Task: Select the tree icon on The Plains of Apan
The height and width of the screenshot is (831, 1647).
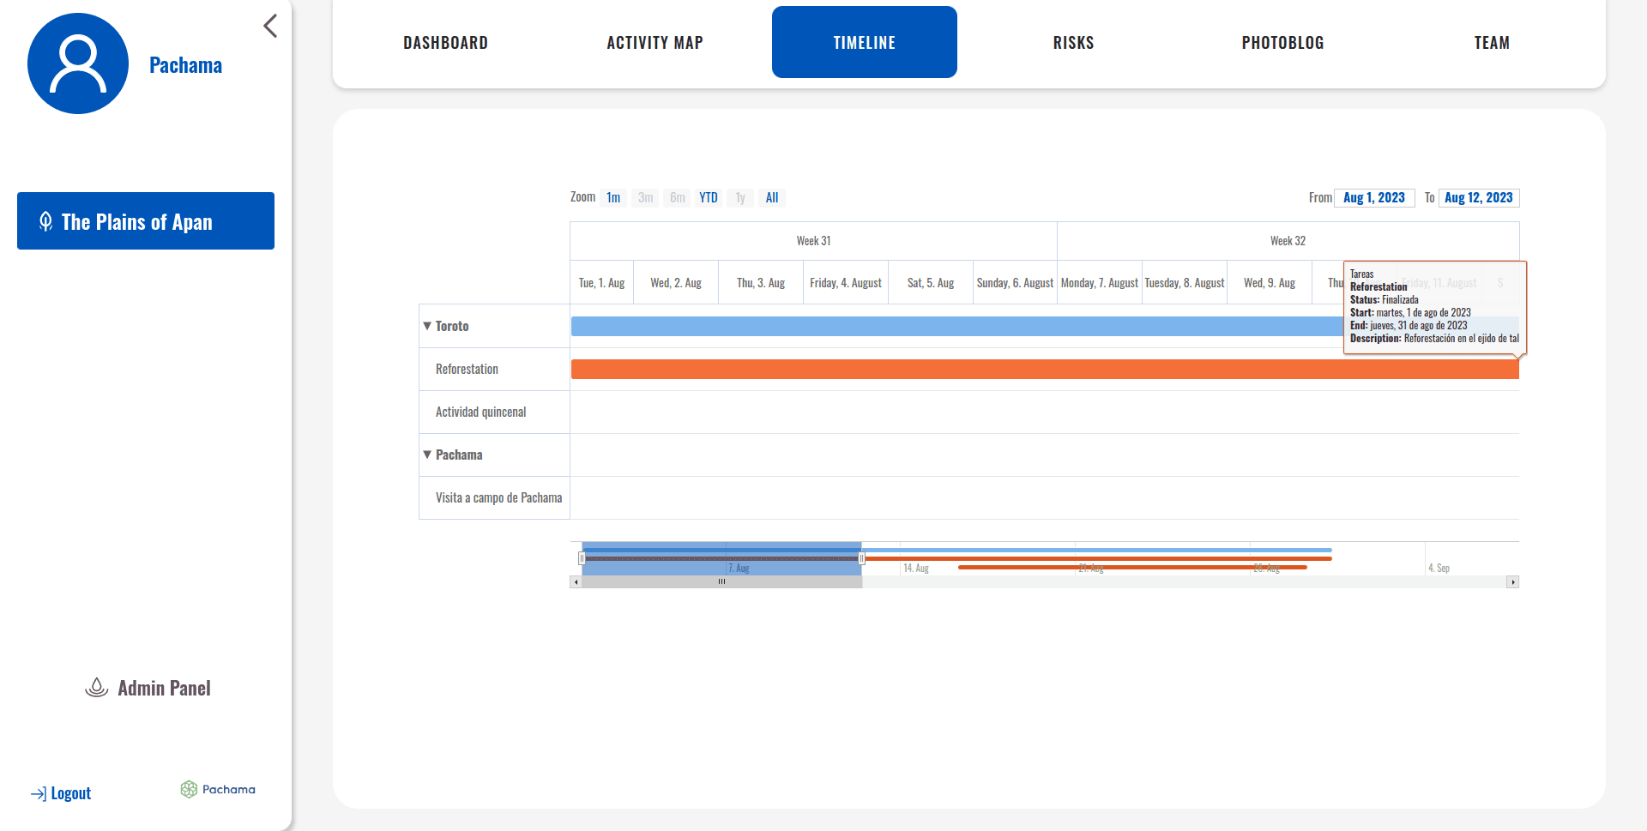Action: 46,221
